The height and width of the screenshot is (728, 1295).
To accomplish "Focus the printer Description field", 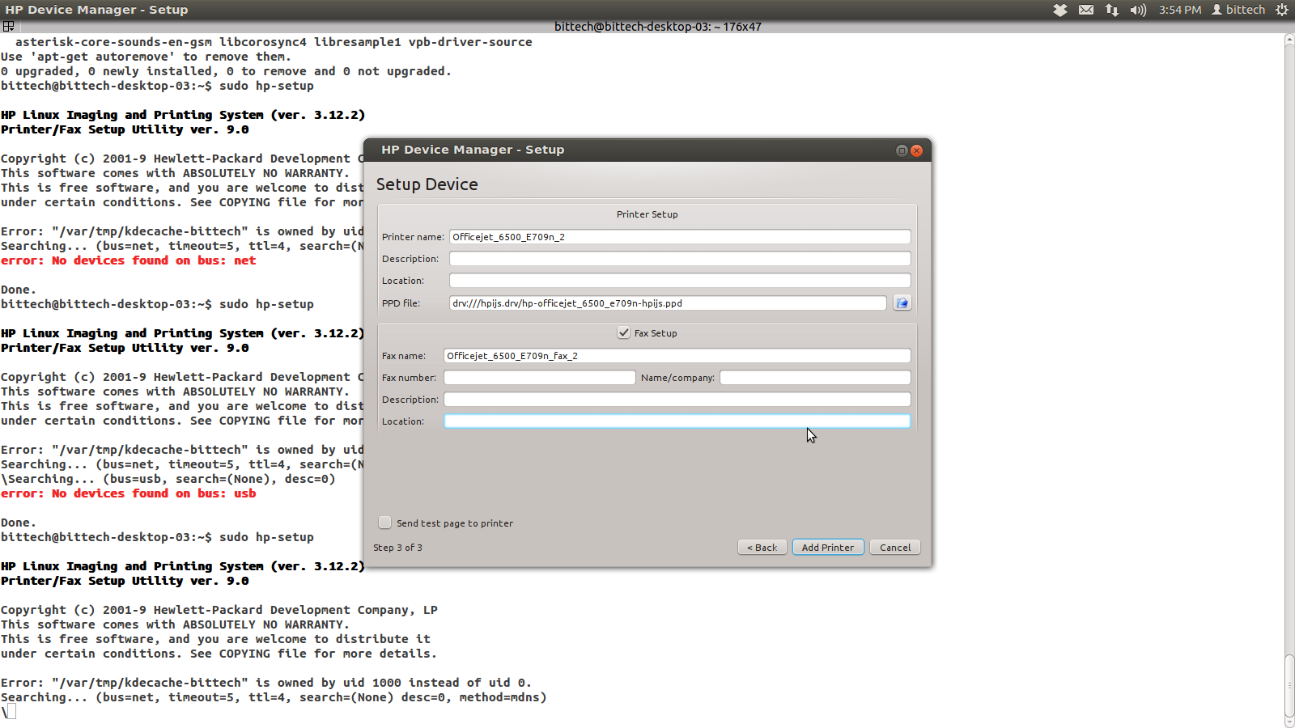I will [680, 258].
